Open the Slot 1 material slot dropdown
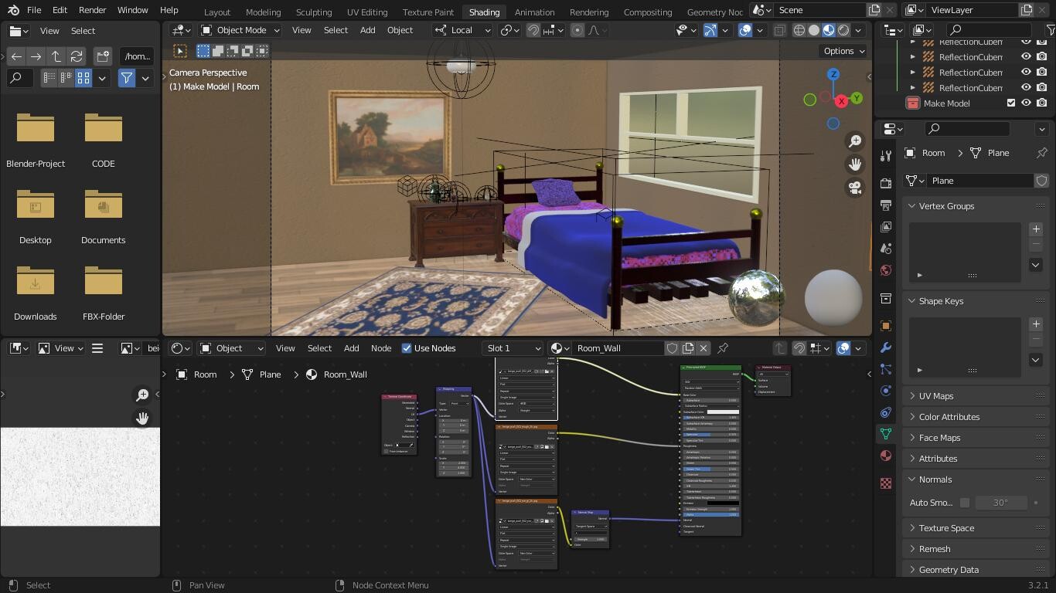Viewport: 1056px width, 593px height. click(513, 348)
